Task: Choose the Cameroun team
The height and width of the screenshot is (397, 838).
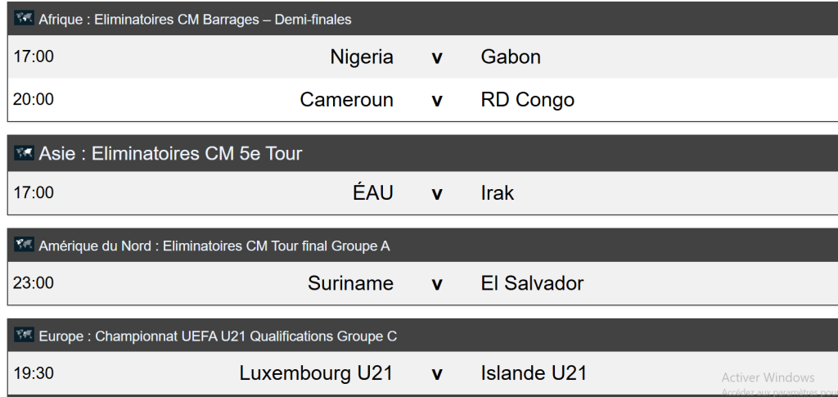Action: tap(347, 100)
